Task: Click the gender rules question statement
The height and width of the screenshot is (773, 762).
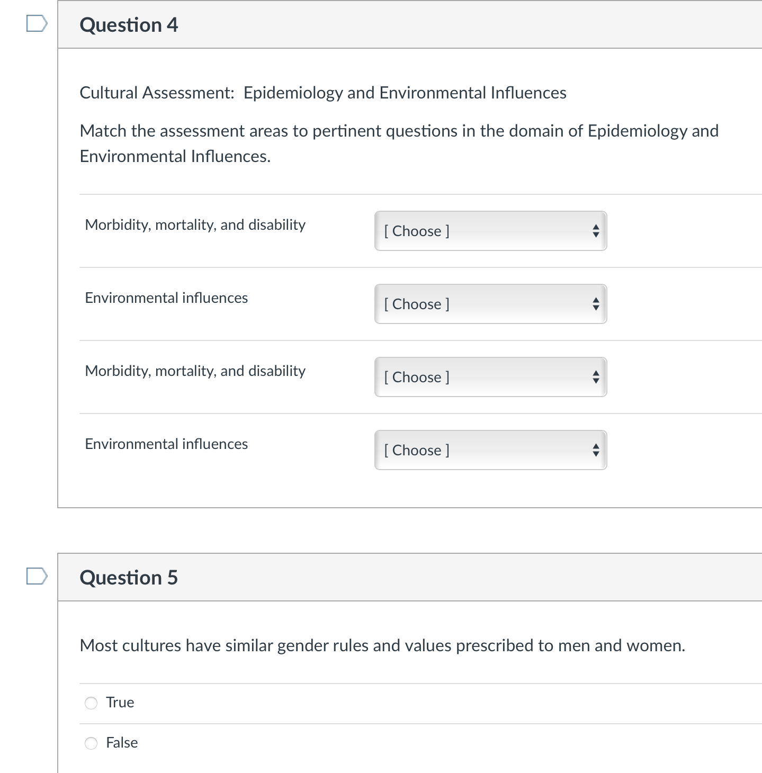Action: click(x=382, y=645)
